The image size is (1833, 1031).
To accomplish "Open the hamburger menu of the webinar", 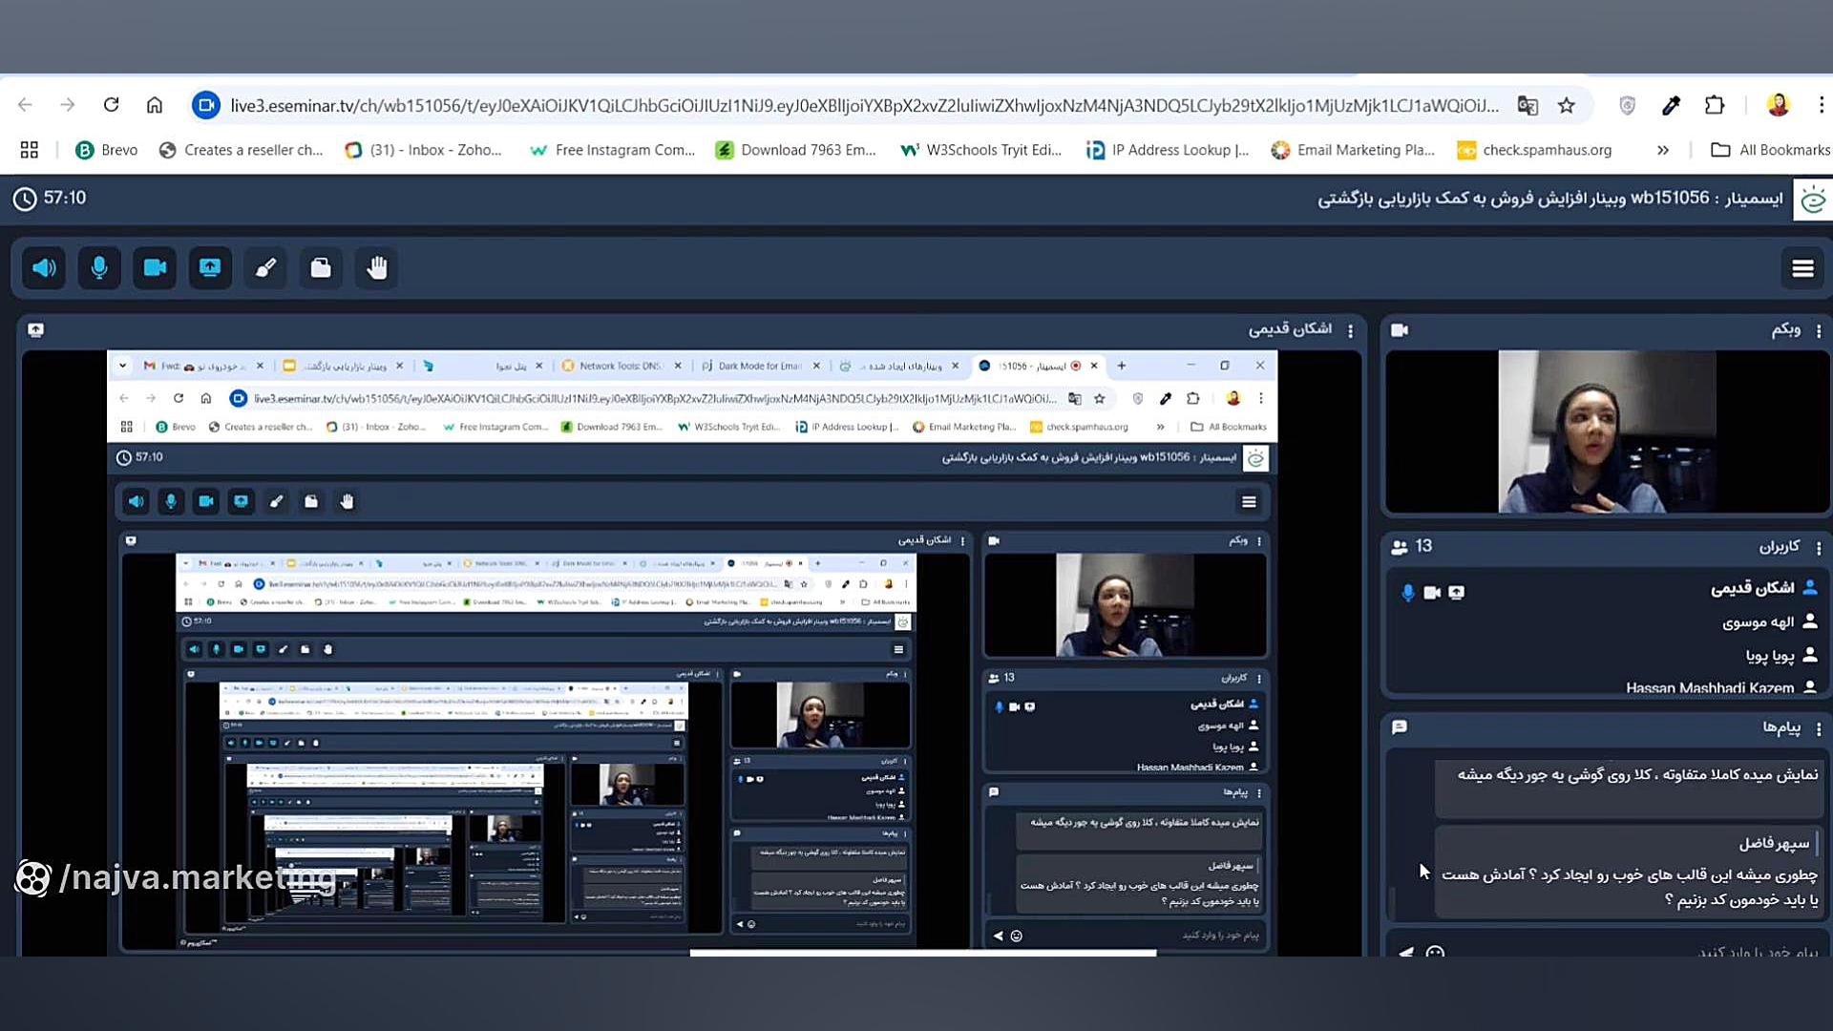I will [1802, 268].
